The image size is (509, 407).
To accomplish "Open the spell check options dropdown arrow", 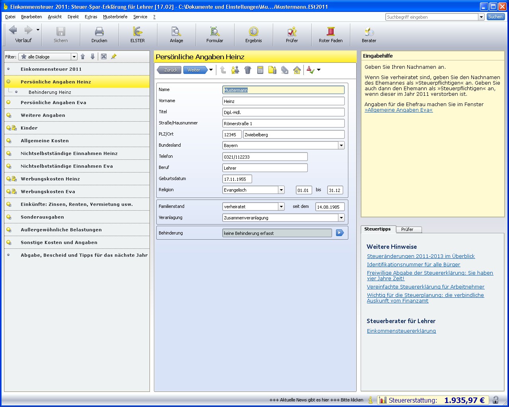I will click(319, 70).
